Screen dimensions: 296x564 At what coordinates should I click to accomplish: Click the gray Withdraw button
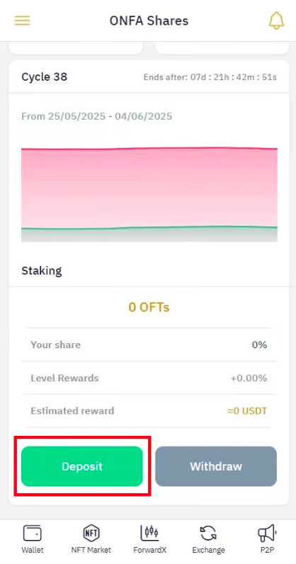click(x=216, y=466)
